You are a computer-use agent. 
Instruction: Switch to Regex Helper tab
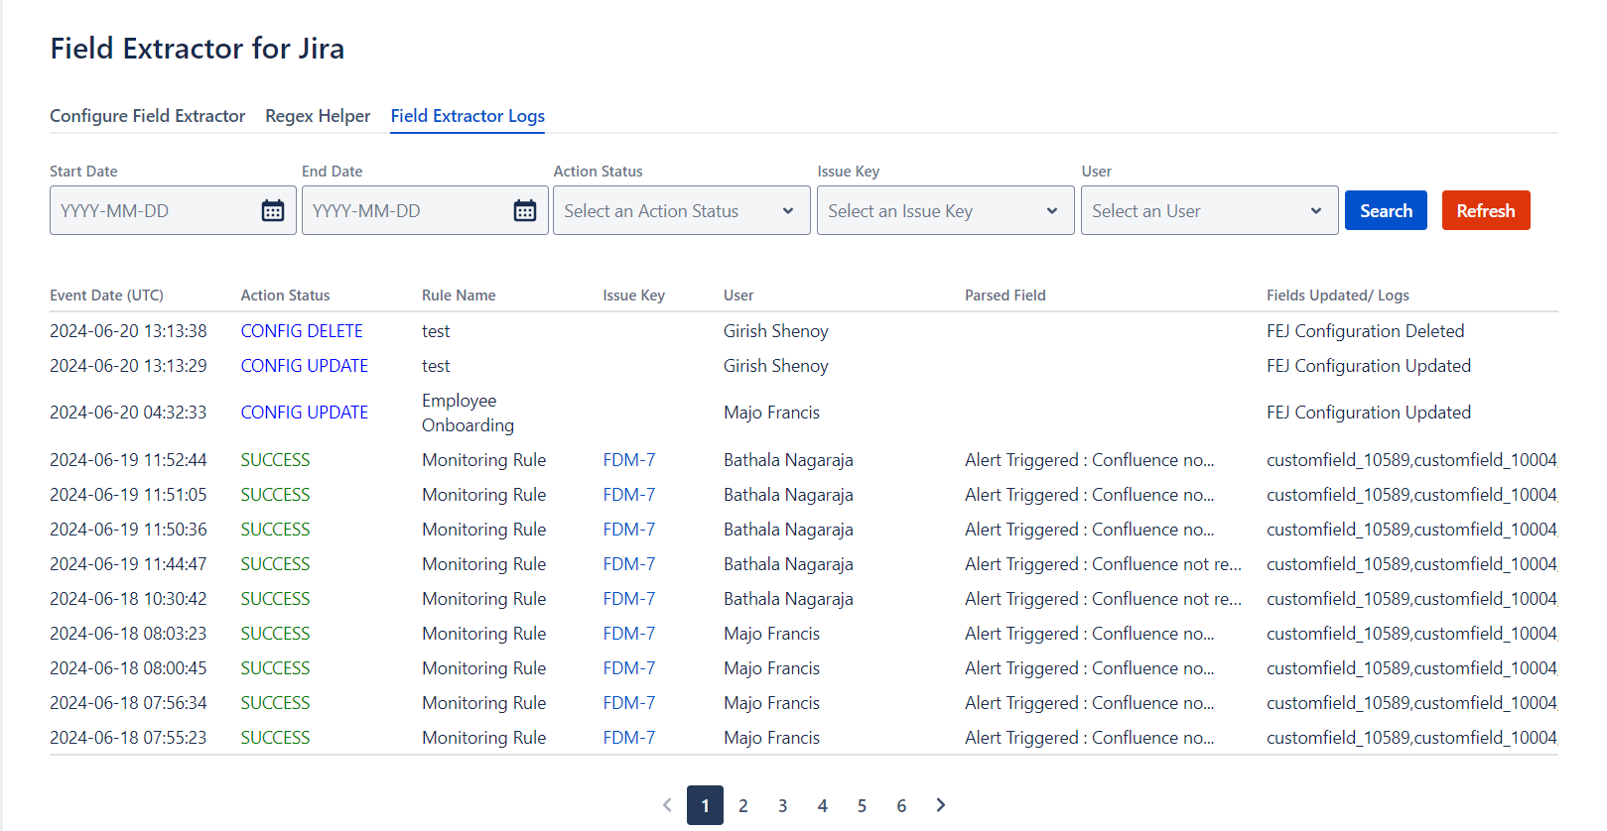(318, 116)
